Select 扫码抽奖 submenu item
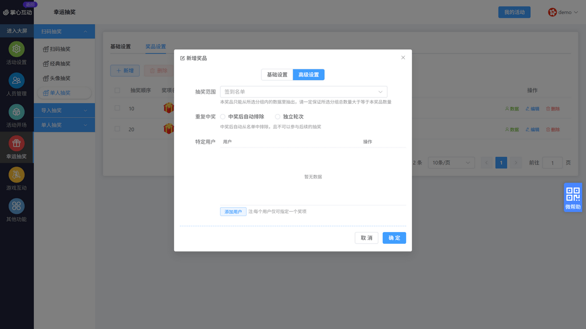Image resolution: width=586 pixels, height=329 pixels. pos(57,49)
